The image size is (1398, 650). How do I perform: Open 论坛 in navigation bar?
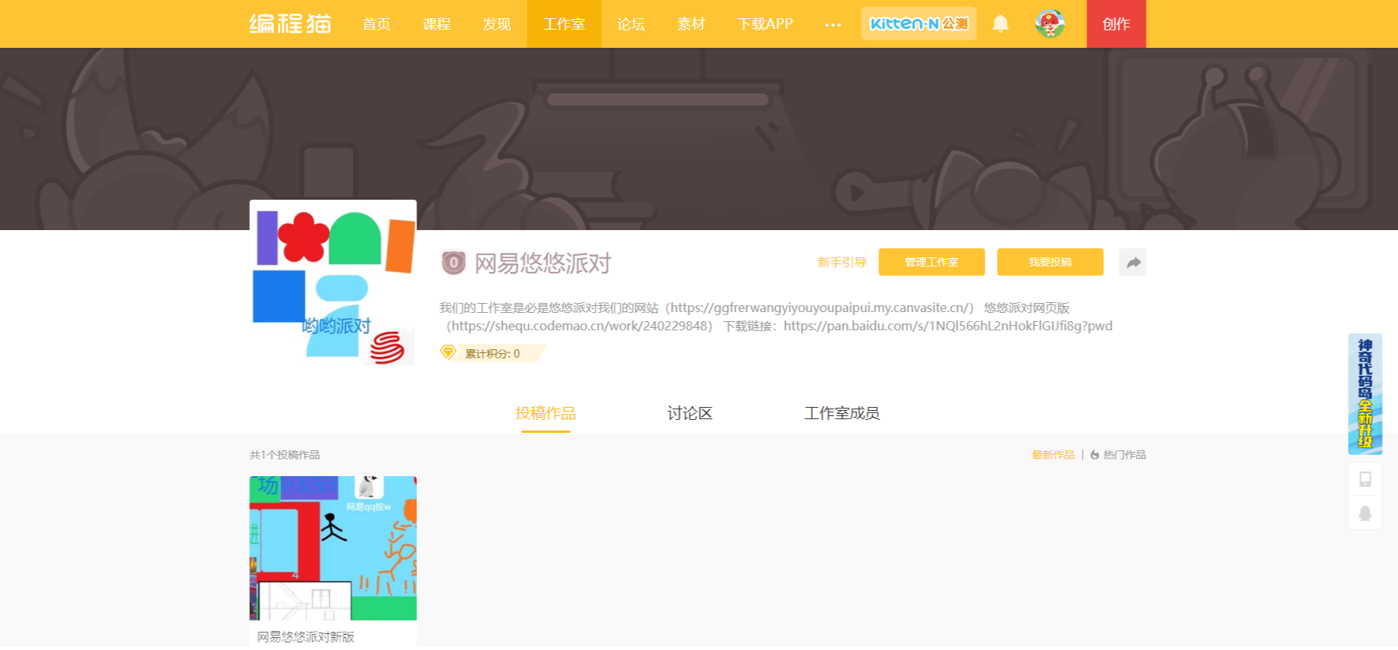[631, 24]
